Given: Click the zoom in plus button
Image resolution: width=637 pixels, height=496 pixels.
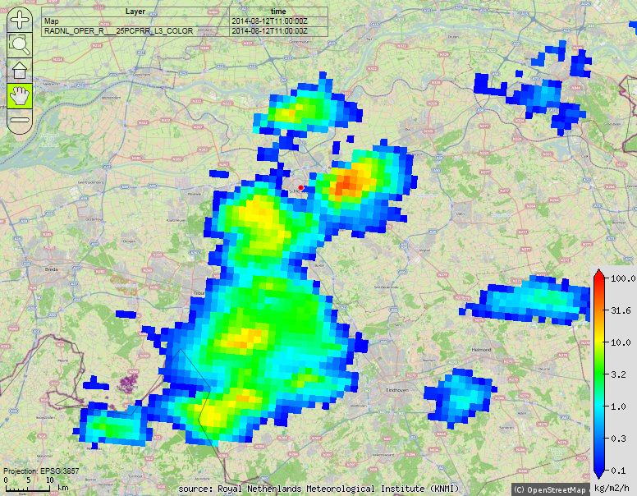Looking at the screenshot, I should (20, 21).
